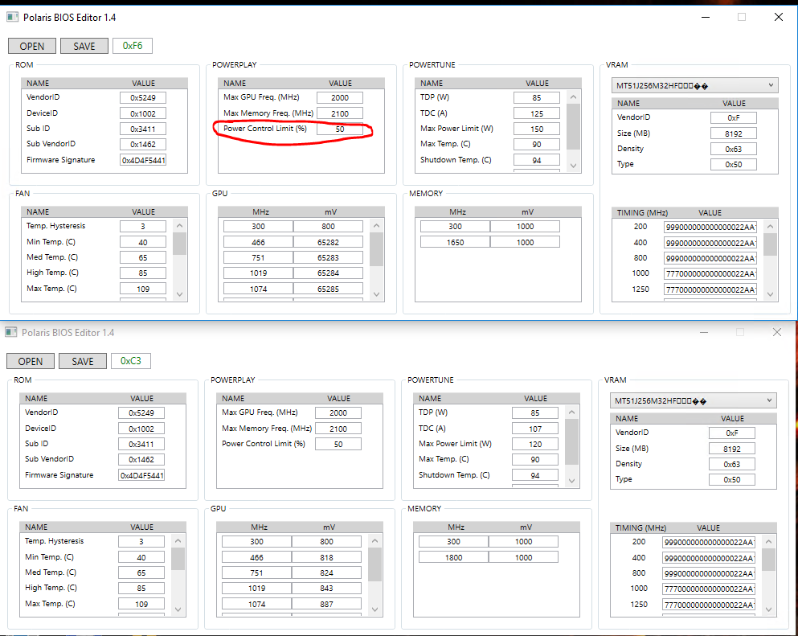Edit memory clock 1800 in bottom window
The width and height of the screenshot is (798, 636).
point(454,557)
